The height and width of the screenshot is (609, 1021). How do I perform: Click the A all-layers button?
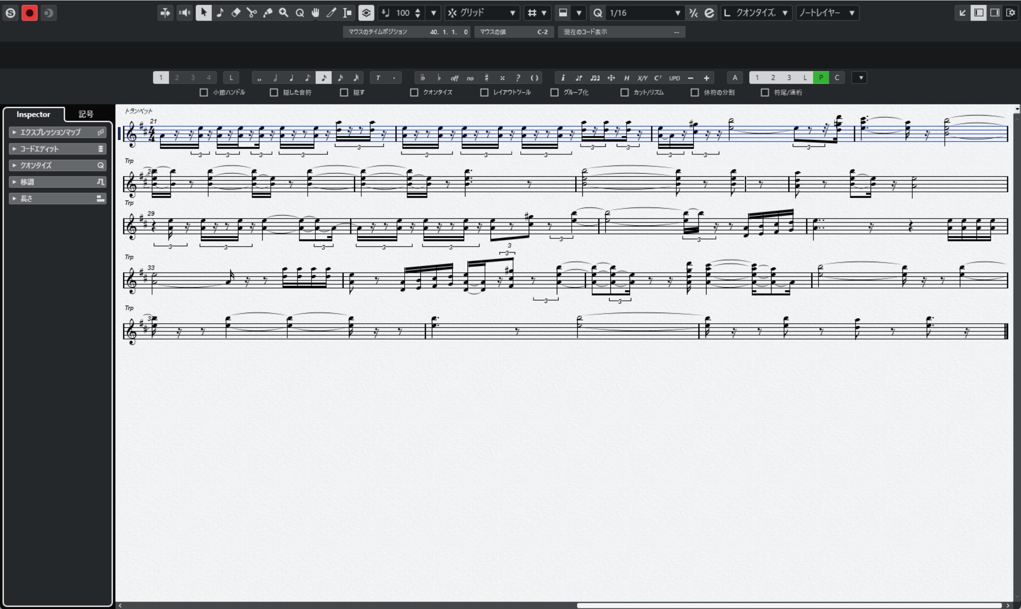(735, 78)
